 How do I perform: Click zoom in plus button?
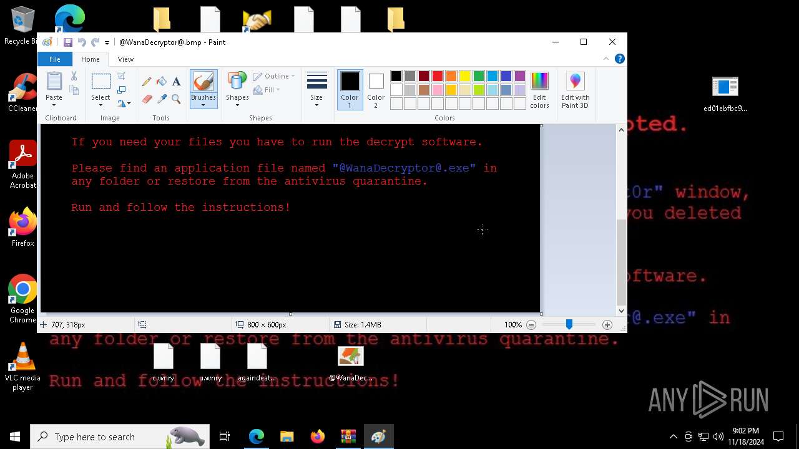pyautogui.click(x=607, y=325)
